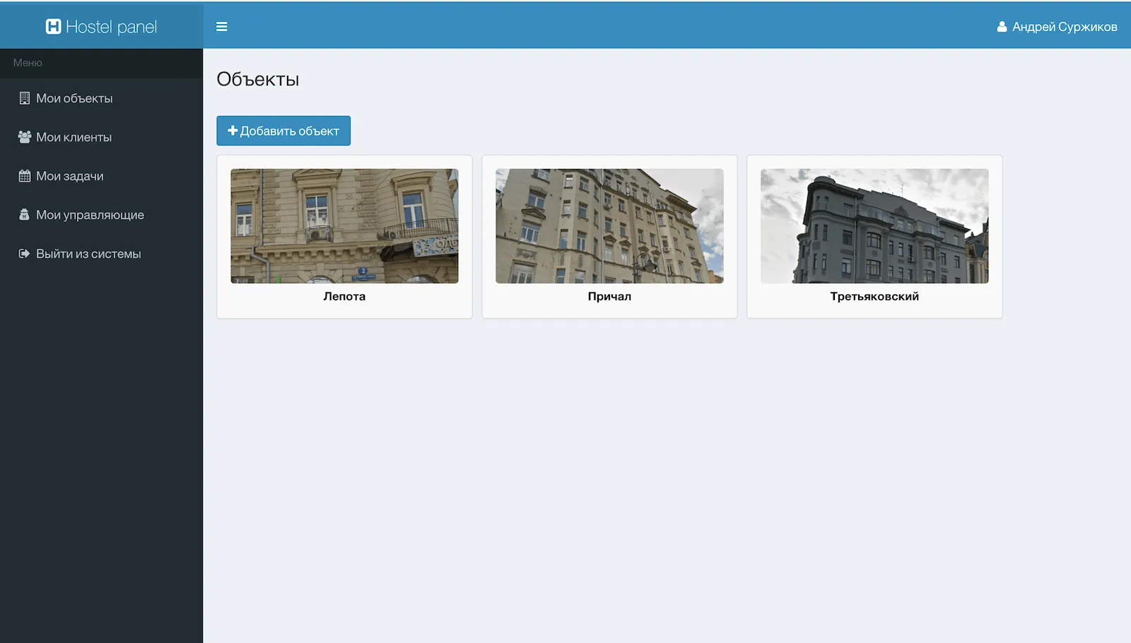This screenshot has width=1131, height=643.
Task: Click the Третьяковский object title
Action: pos(874,296)
